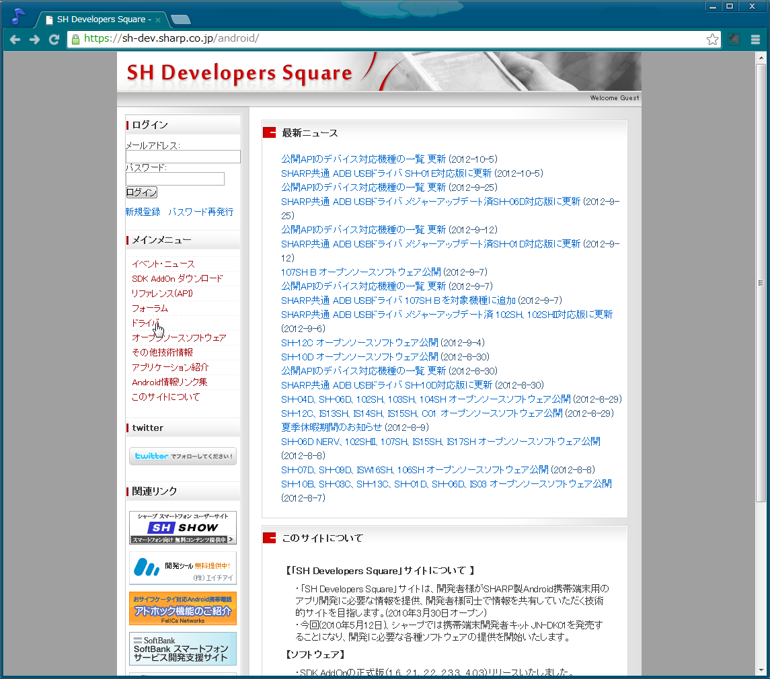The height and width of the screenshot is (679, 770).
Task: Click the SH Developers Square header logo
Action: click(239, 73)
